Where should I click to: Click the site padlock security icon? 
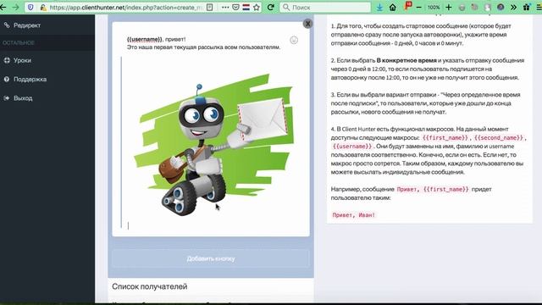click(43, 8)
